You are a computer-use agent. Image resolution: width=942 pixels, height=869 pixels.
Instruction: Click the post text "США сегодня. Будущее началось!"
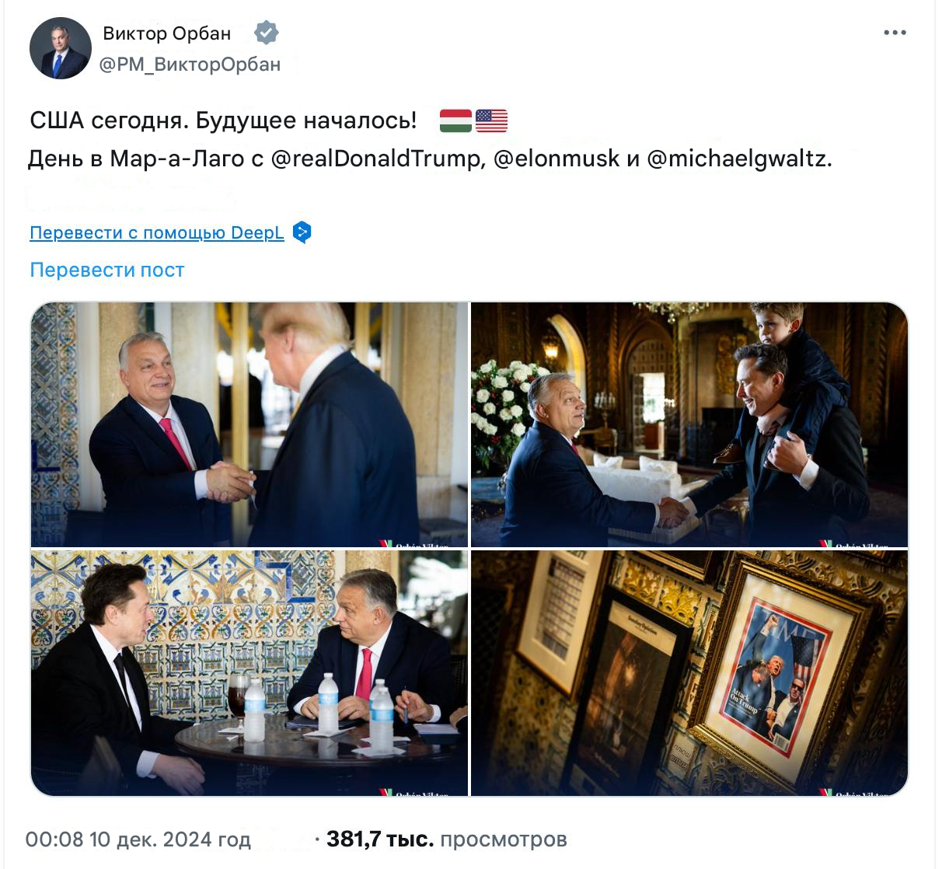[223, 120]
